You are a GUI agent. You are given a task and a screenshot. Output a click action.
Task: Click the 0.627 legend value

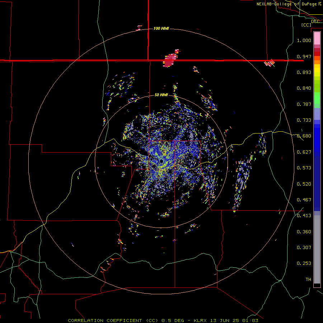[304, 152]
